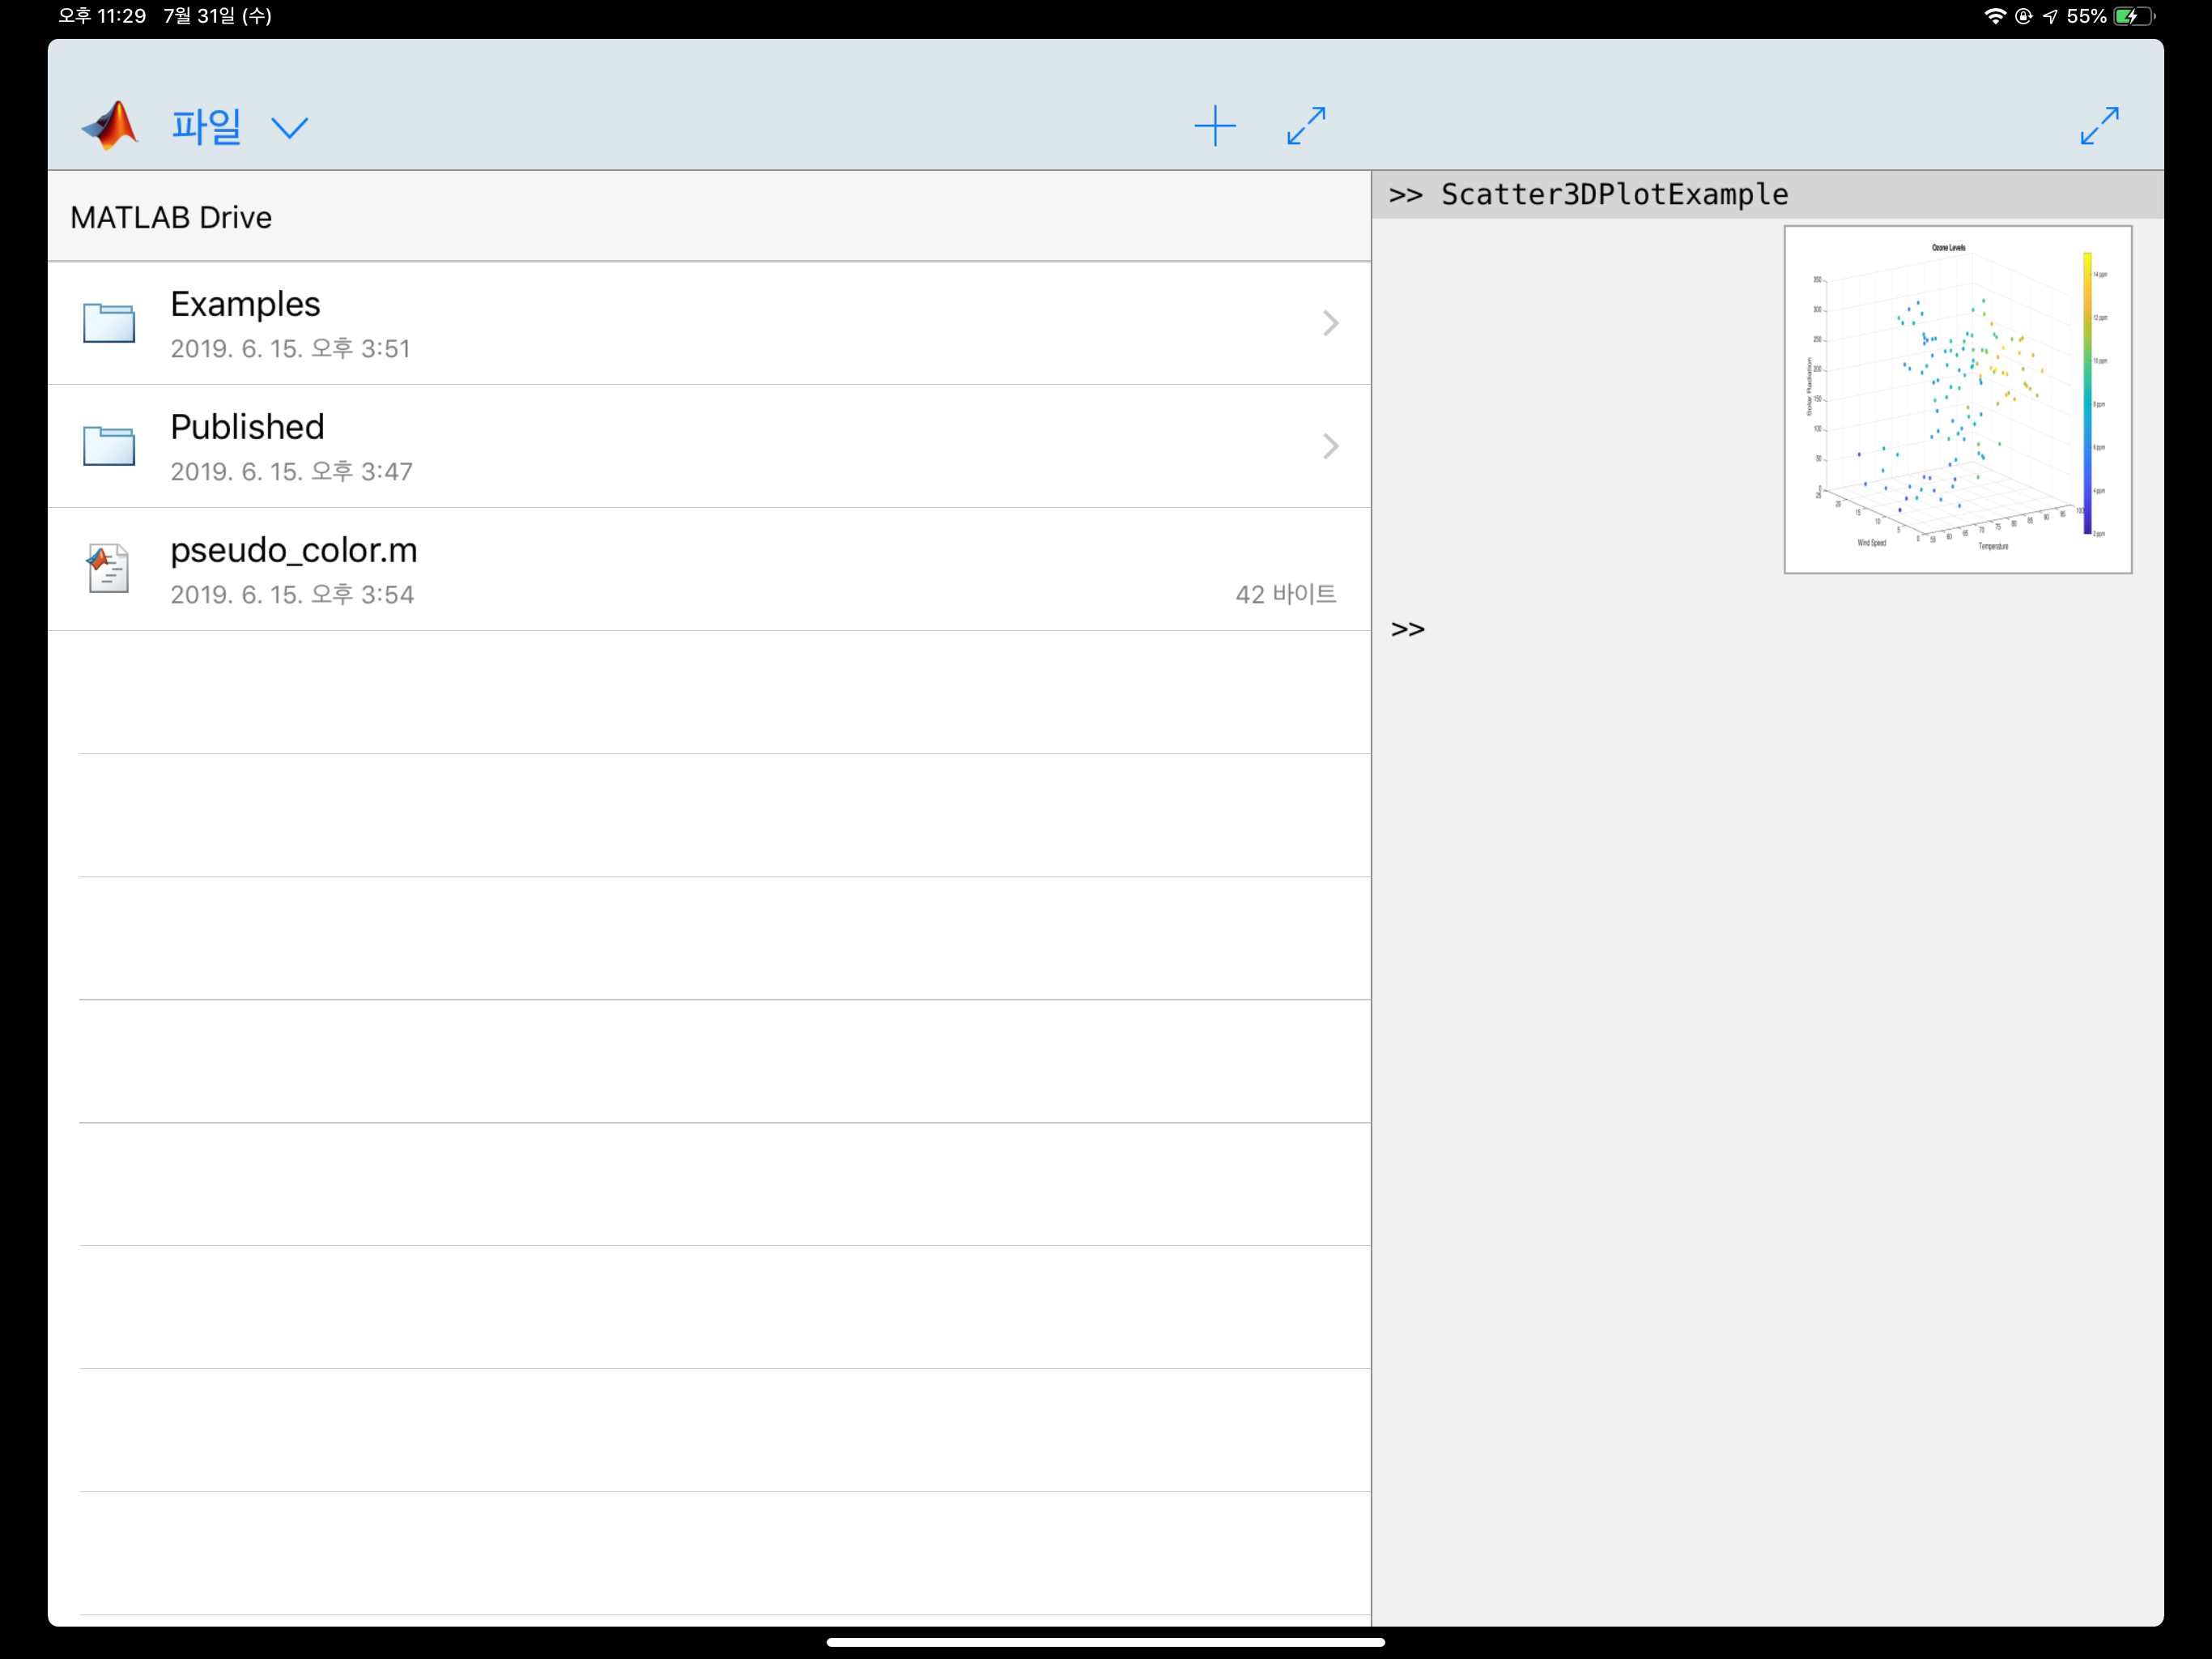2212x1659 pixels.
Task: Tap the MATLAB logo icon
Action: (x=110, y=126)
